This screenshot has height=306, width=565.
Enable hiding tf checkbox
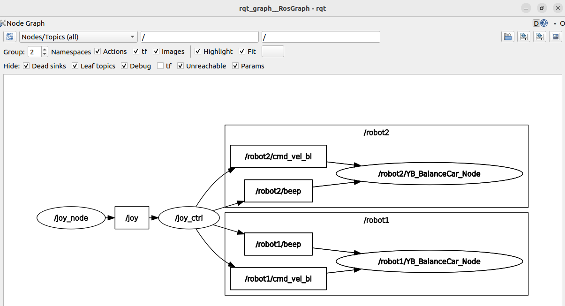click(160, 66)
